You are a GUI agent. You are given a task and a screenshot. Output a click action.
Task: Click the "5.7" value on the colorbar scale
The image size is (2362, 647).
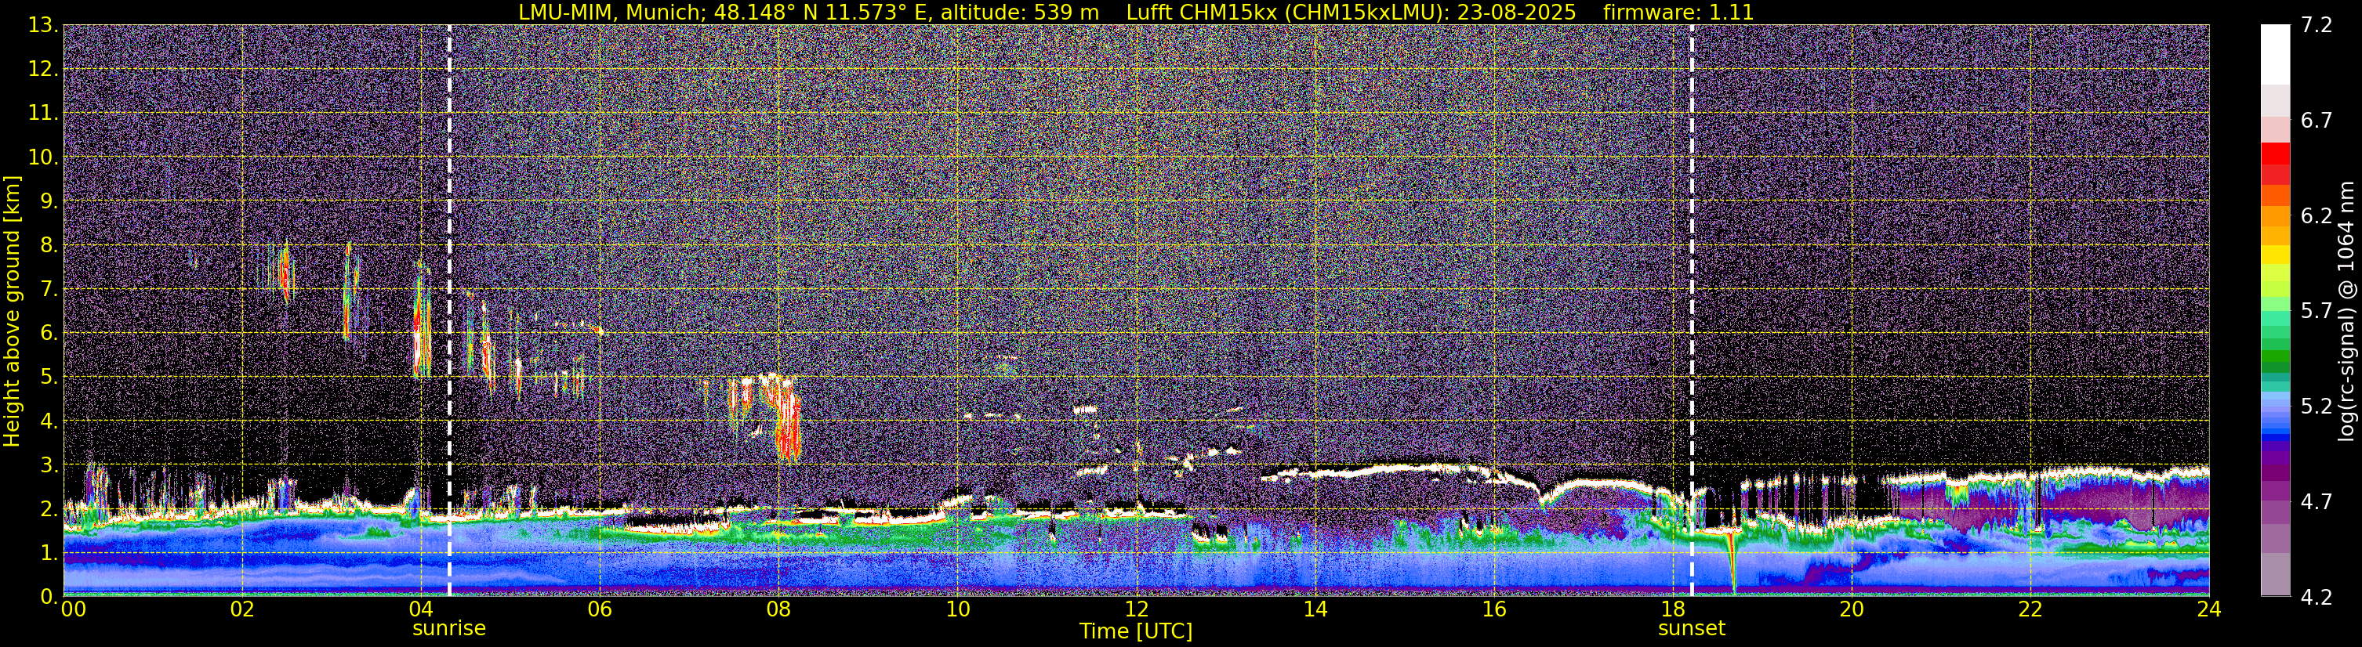click(x=2317, y=311)
